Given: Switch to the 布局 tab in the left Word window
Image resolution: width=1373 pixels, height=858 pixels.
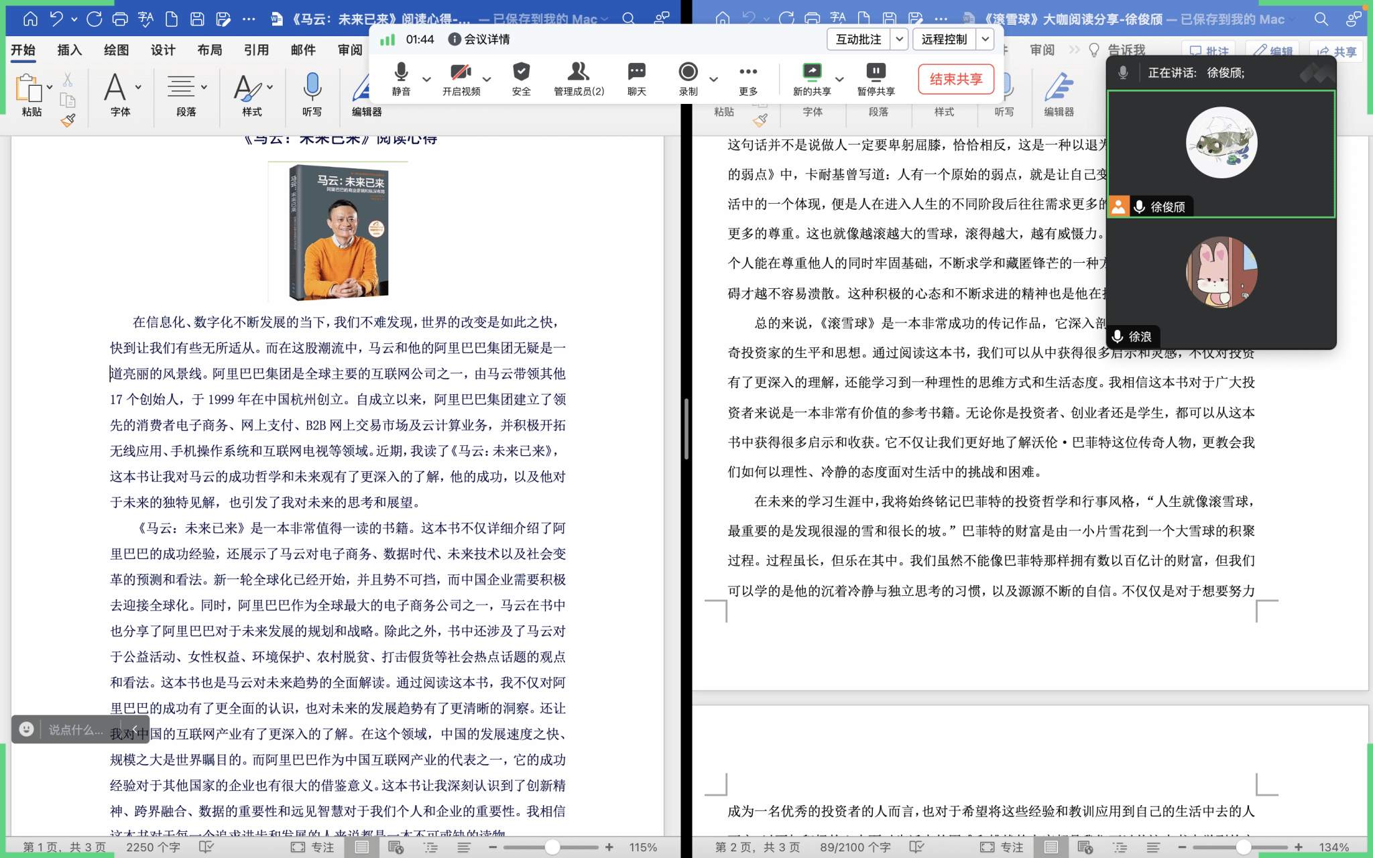Looking at the screenshot, I should point(210,50).
